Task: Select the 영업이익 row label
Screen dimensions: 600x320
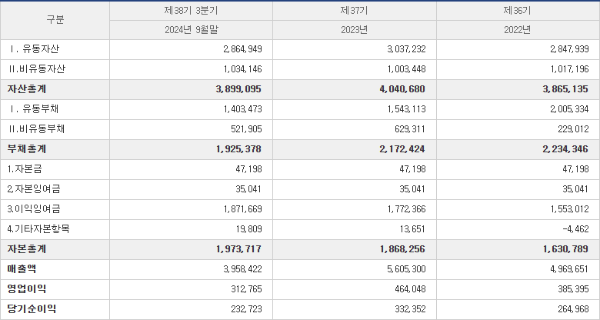Action: click(27, 289)
